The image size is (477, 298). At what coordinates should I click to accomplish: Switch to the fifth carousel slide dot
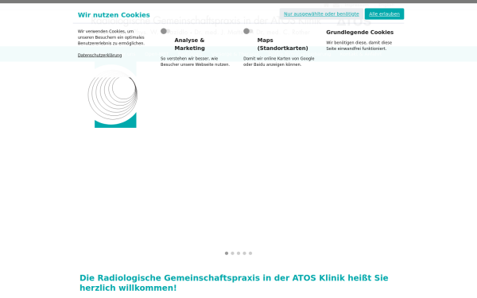point(250,253)
